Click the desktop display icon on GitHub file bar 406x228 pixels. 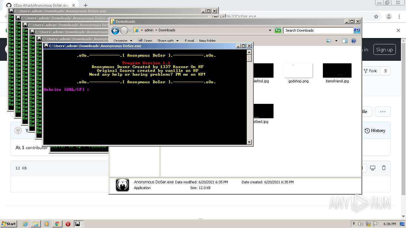373,168
